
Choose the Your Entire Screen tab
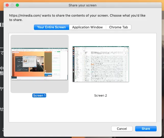pos(52,27)
